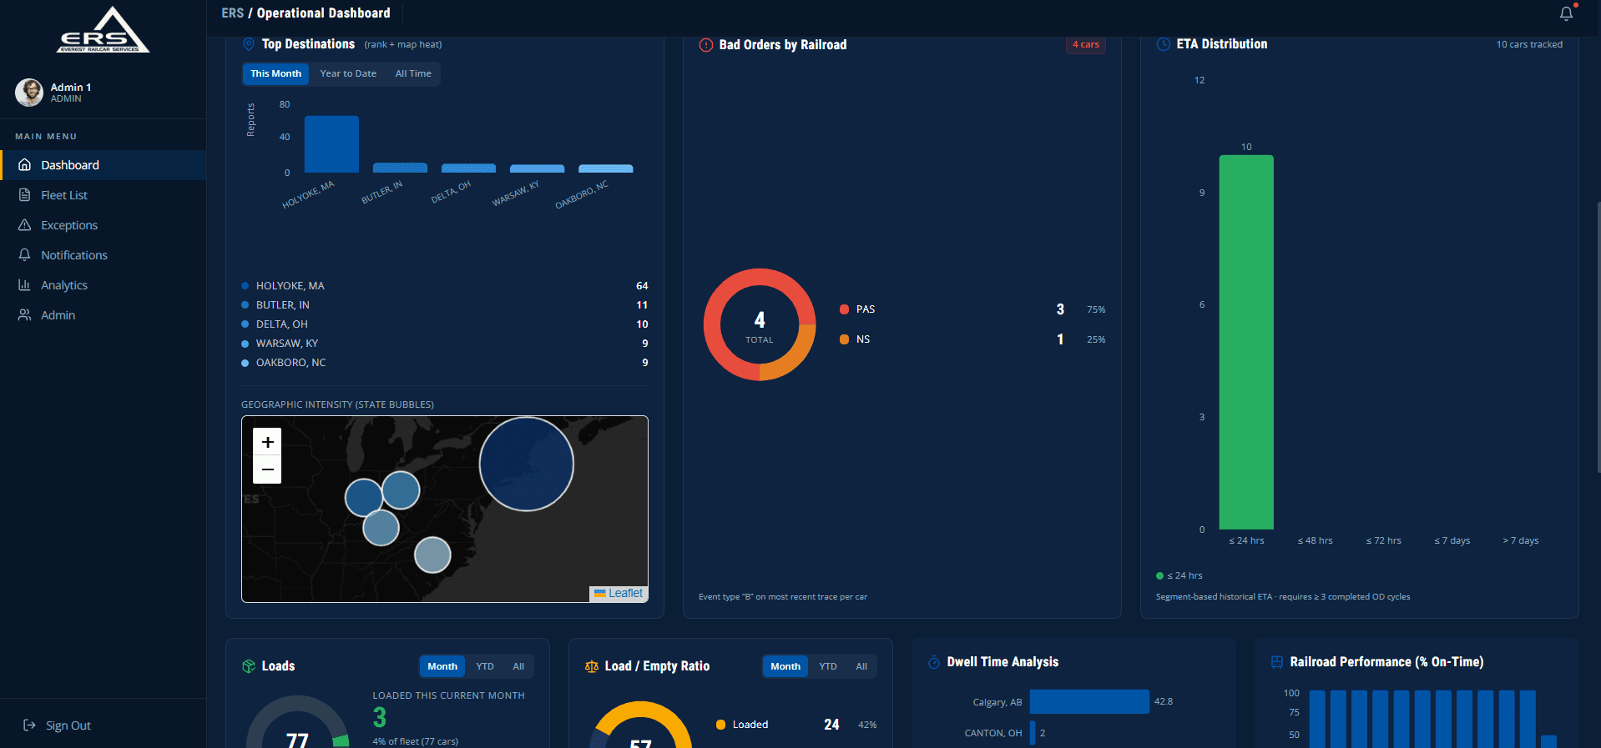The width and height of the screenshot is (1601, 748).
Task: Select All Time for Top Destinations
Action: tap(413, 73)
